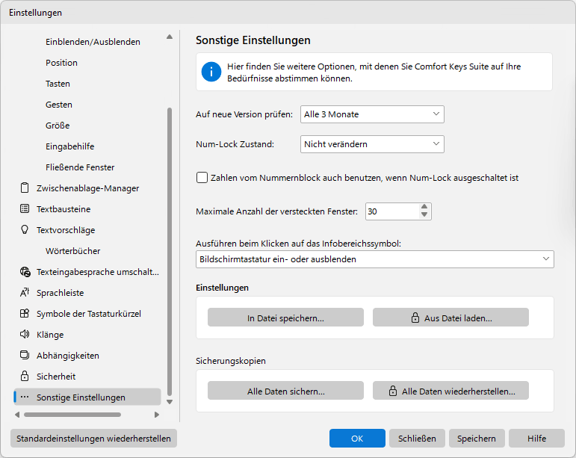The width and height of the screenshot is (576, 458).
Task: Select Einblenden/Ausblenden in the sidebar
Action: click(93, 42)
